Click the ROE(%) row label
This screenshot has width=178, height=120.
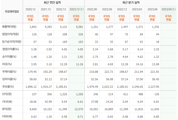click(7, 64)
